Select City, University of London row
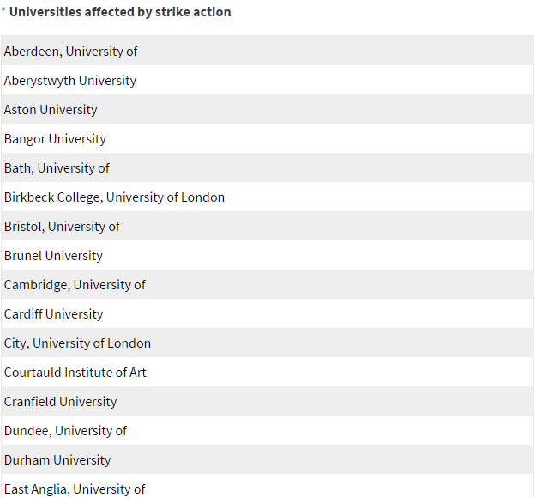Image resolution: width=536 pixels, height=498 pixels. click(x=268, y=343)
